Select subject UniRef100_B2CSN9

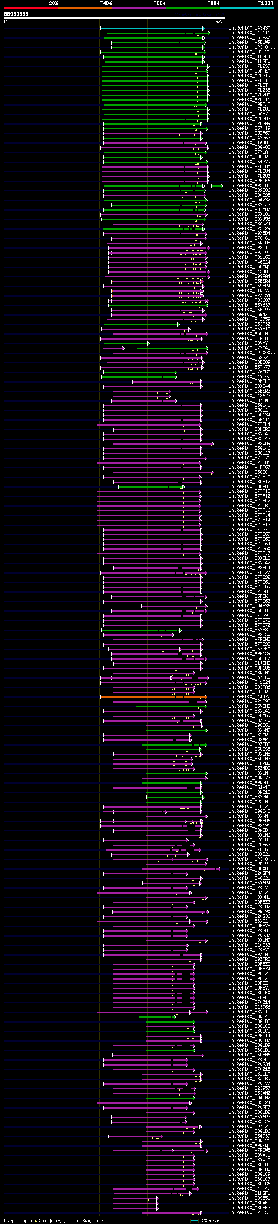249,124
